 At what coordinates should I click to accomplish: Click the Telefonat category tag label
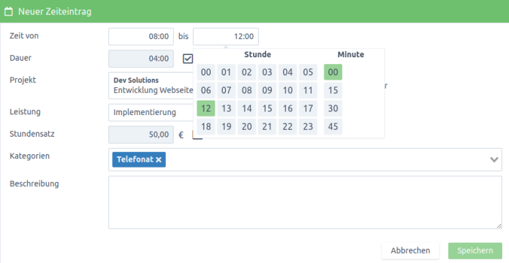(x=135, y=160)
